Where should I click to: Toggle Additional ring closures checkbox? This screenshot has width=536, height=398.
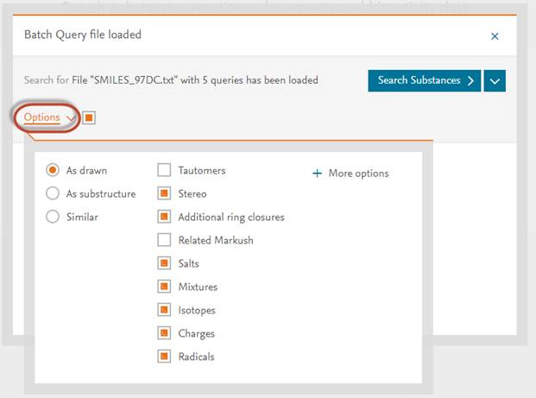[x=165, y=217]
